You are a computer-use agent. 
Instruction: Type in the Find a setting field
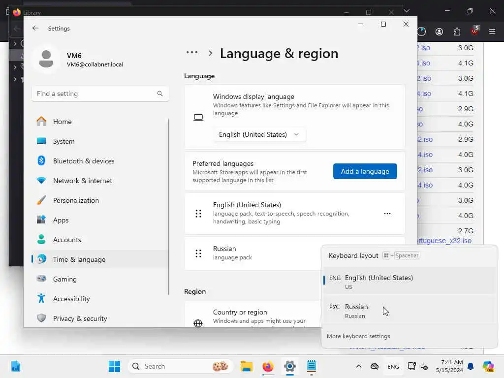pos(100,94)
